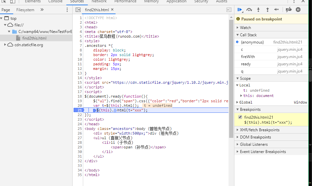Click the jquery.min.js script URL on line 15
Viewport: 312px width, 186px height.
tap(170, 82)
